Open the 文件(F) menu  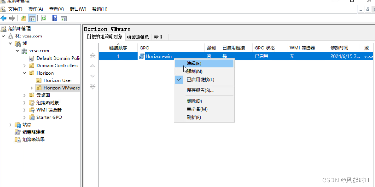tap(15, 9)
